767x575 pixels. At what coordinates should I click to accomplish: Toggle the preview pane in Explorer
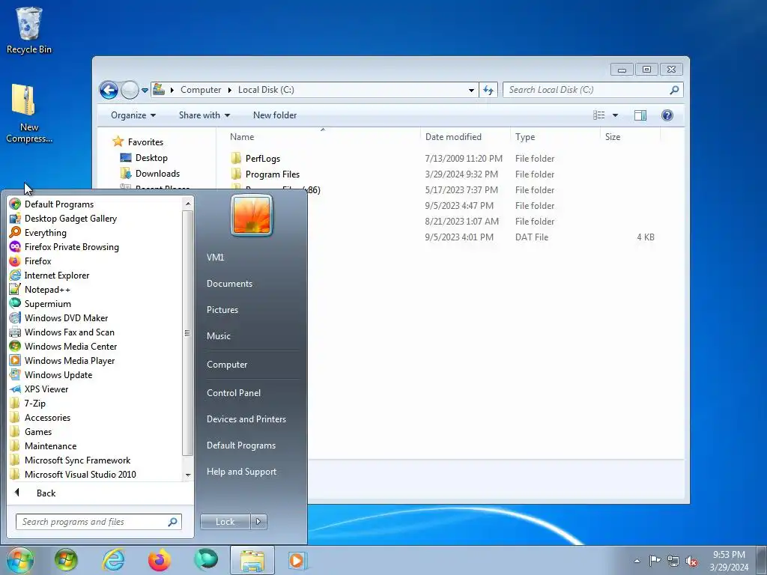640,115
